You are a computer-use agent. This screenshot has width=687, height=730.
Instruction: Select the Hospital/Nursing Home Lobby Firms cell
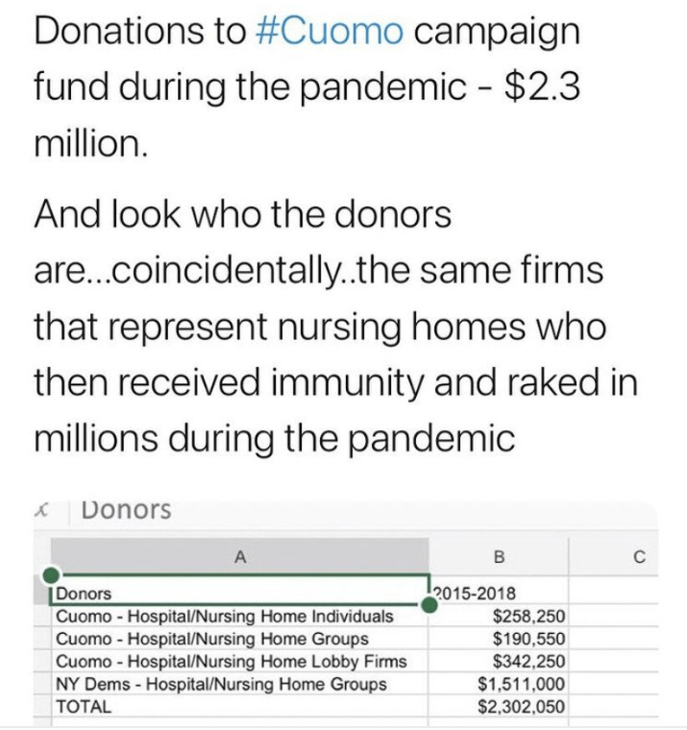238,661
